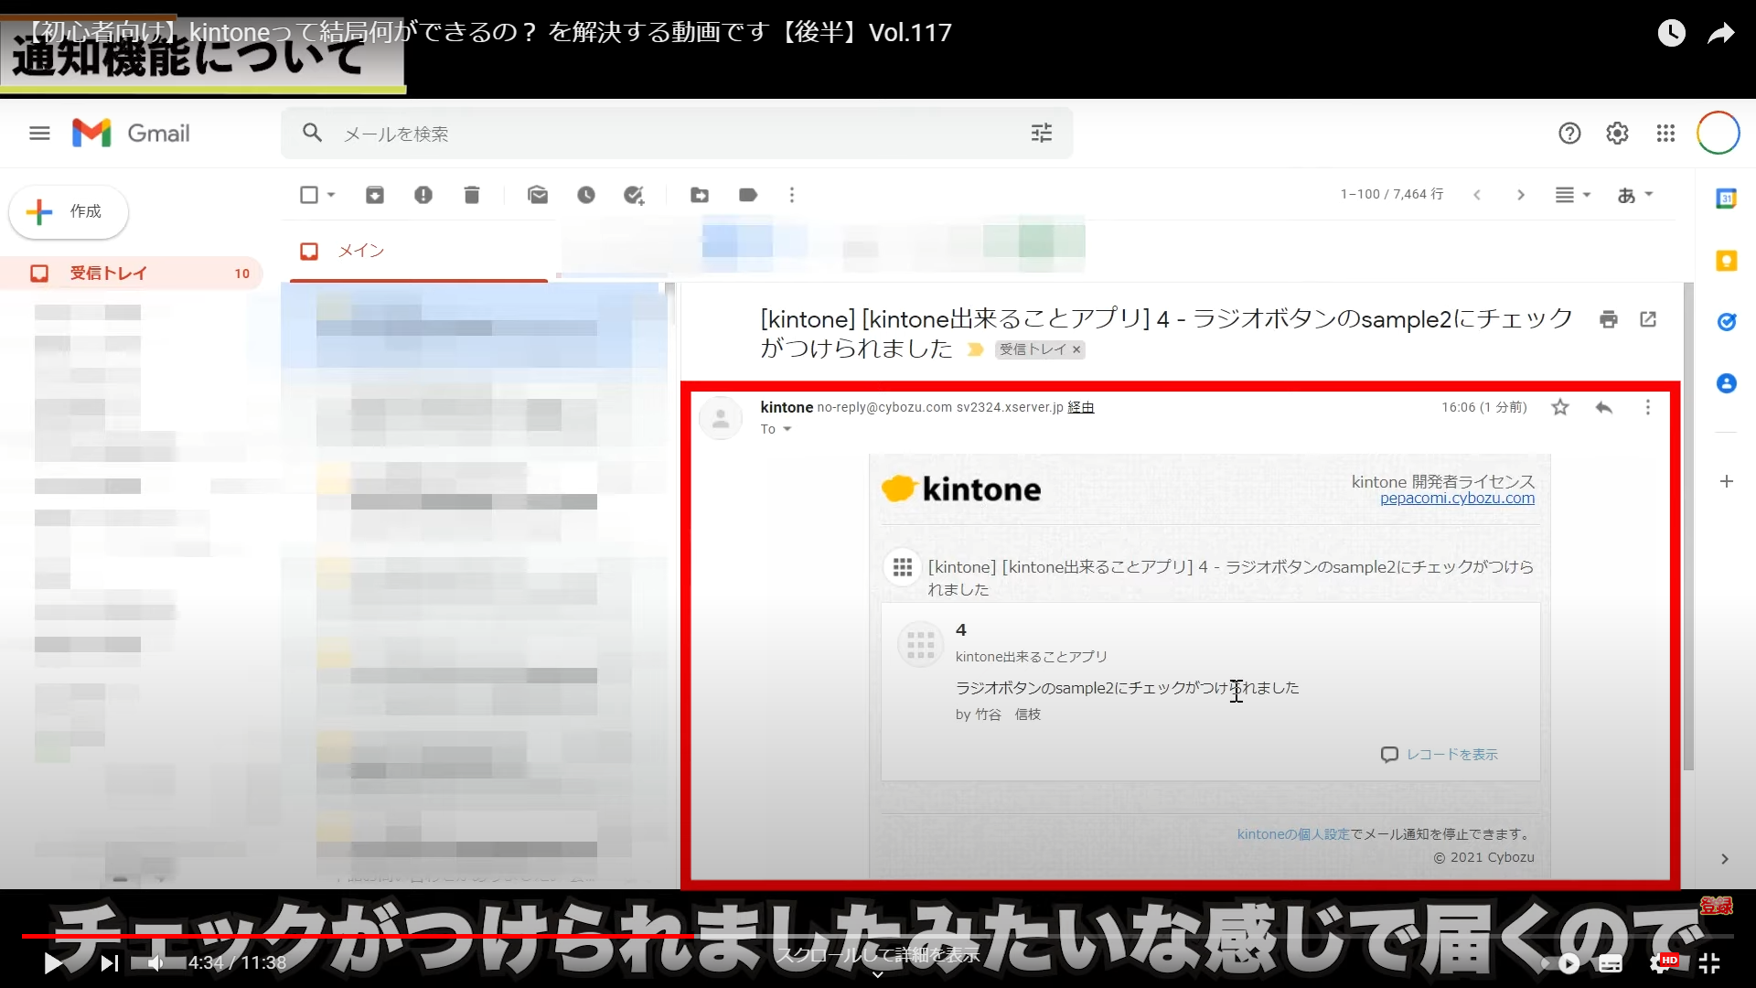Screen dimensions: 1756x988
Task: Open Gmail settings gear
Action: click(1617, 134)
